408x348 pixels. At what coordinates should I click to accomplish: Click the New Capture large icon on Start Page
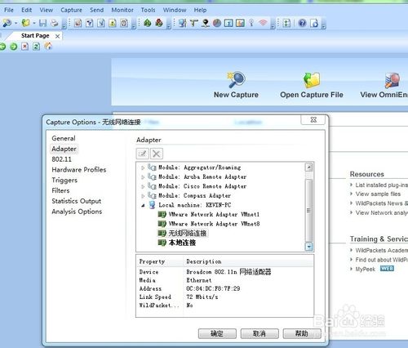coord(236,80)
